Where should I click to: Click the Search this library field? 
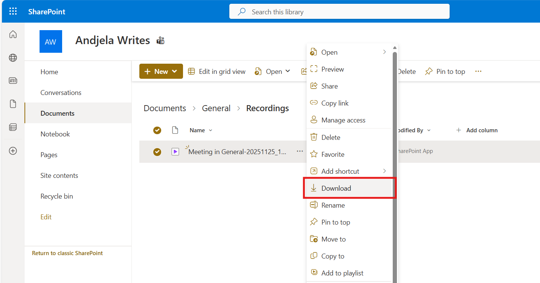[x=339, y=12]
